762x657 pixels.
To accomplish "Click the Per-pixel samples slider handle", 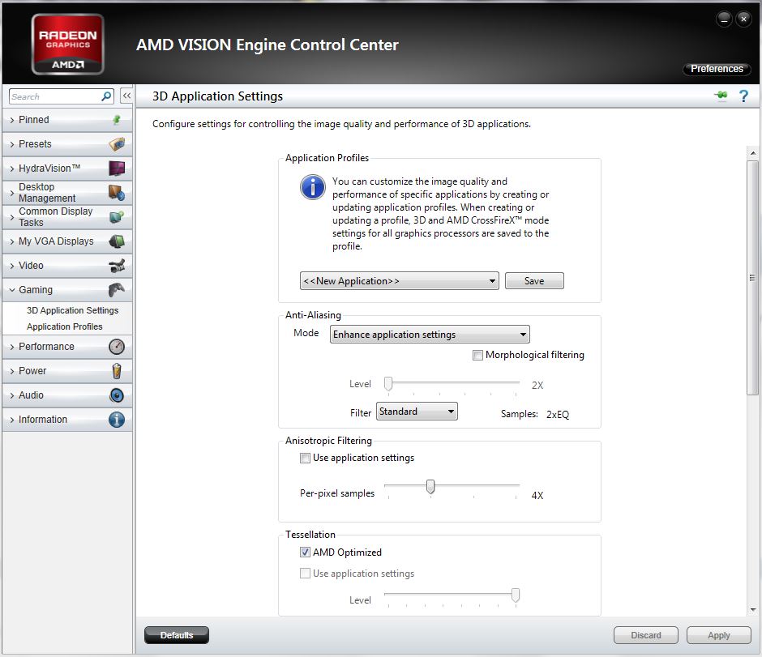I will coord(430,487).
